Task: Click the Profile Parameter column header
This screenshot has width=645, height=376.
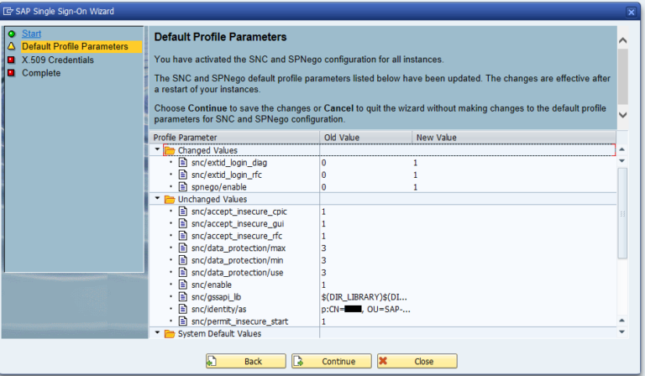Action: click(234, 138)
